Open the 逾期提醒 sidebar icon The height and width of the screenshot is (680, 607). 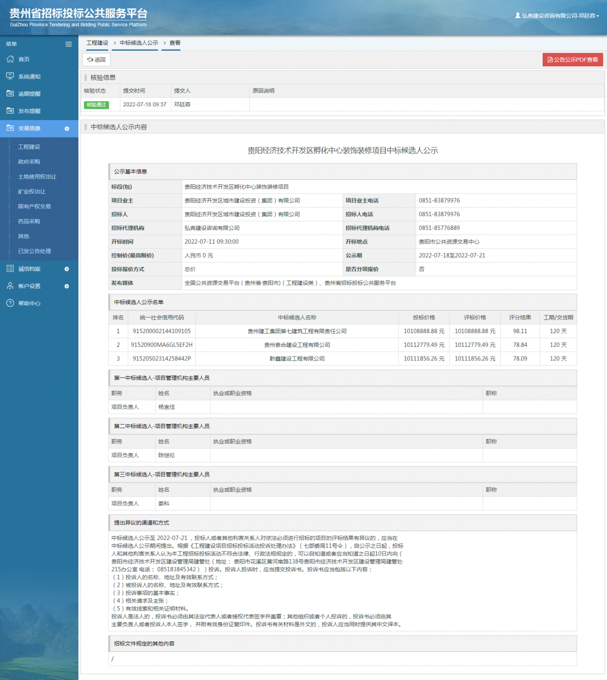[x=10, y=93]
